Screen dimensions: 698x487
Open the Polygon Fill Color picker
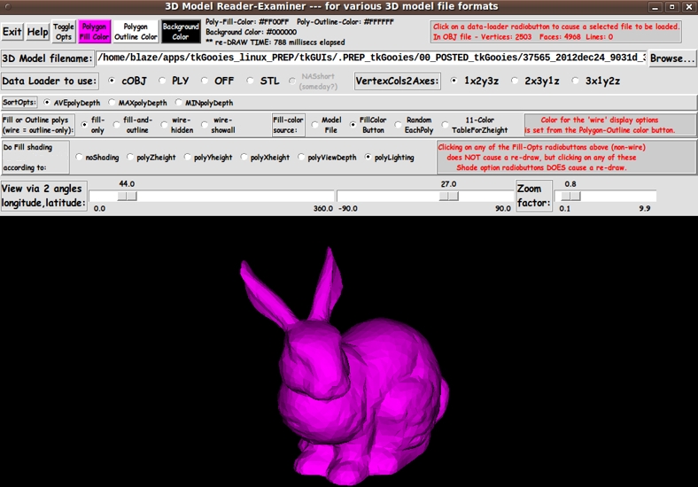pyautogui.click(x=95, y=32)
